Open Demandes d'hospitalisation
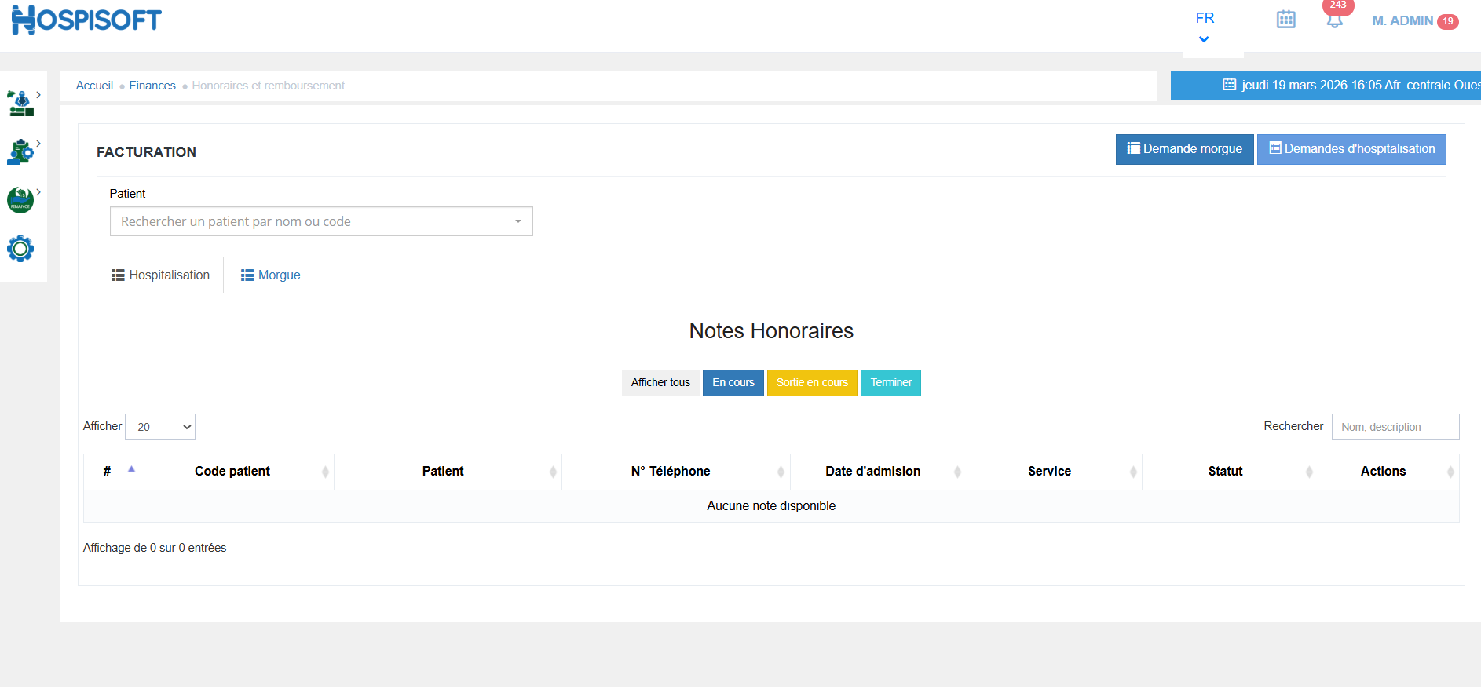 click(1351, 149)
